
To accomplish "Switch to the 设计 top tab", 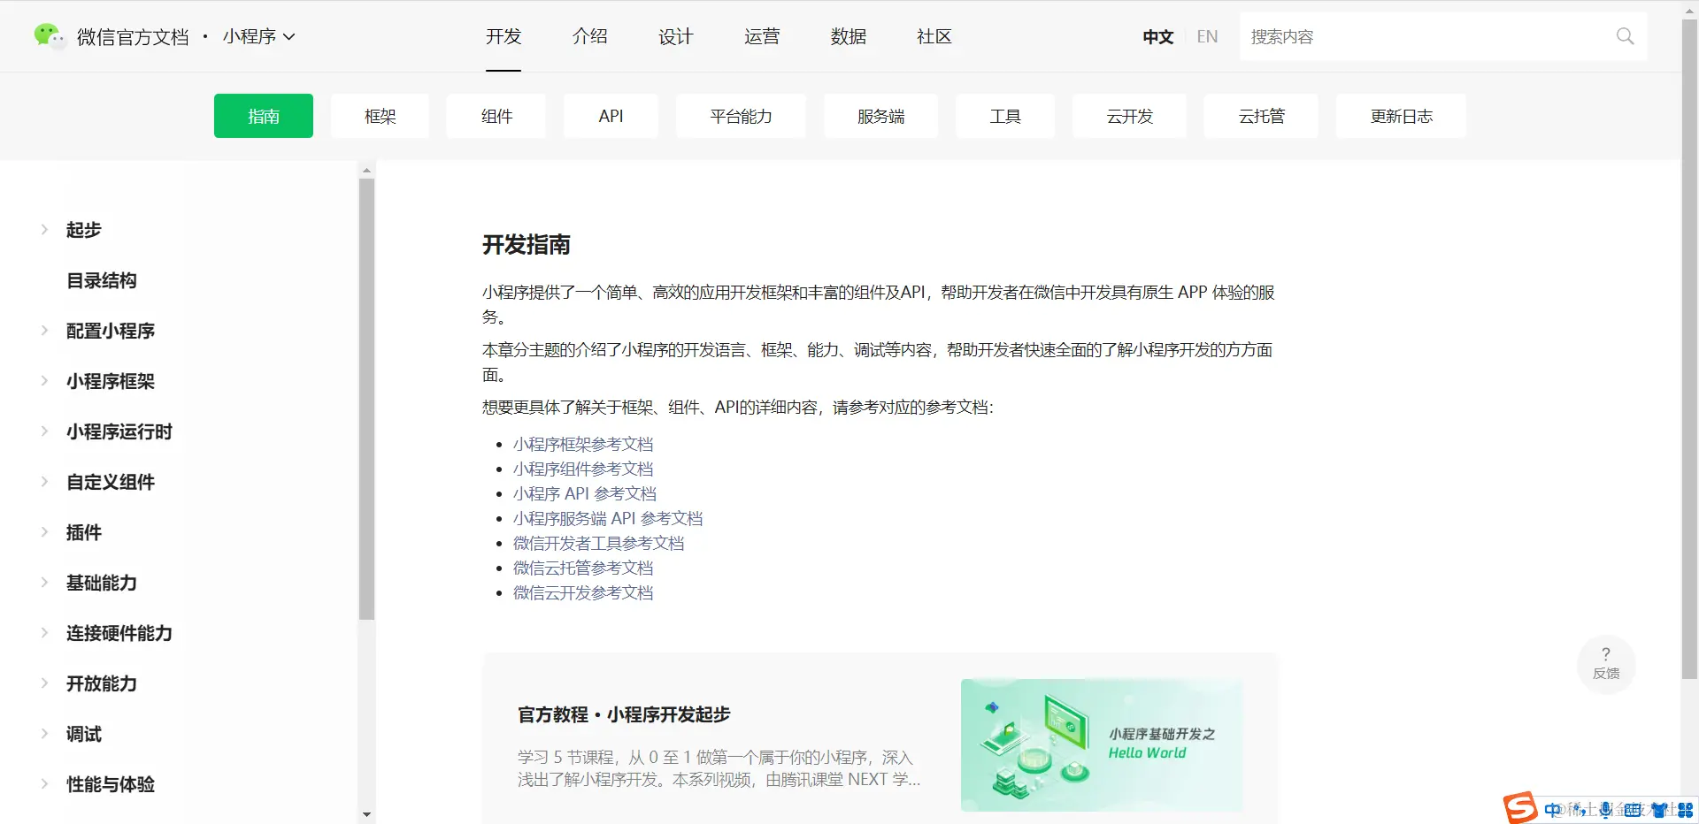I will 676,36.
